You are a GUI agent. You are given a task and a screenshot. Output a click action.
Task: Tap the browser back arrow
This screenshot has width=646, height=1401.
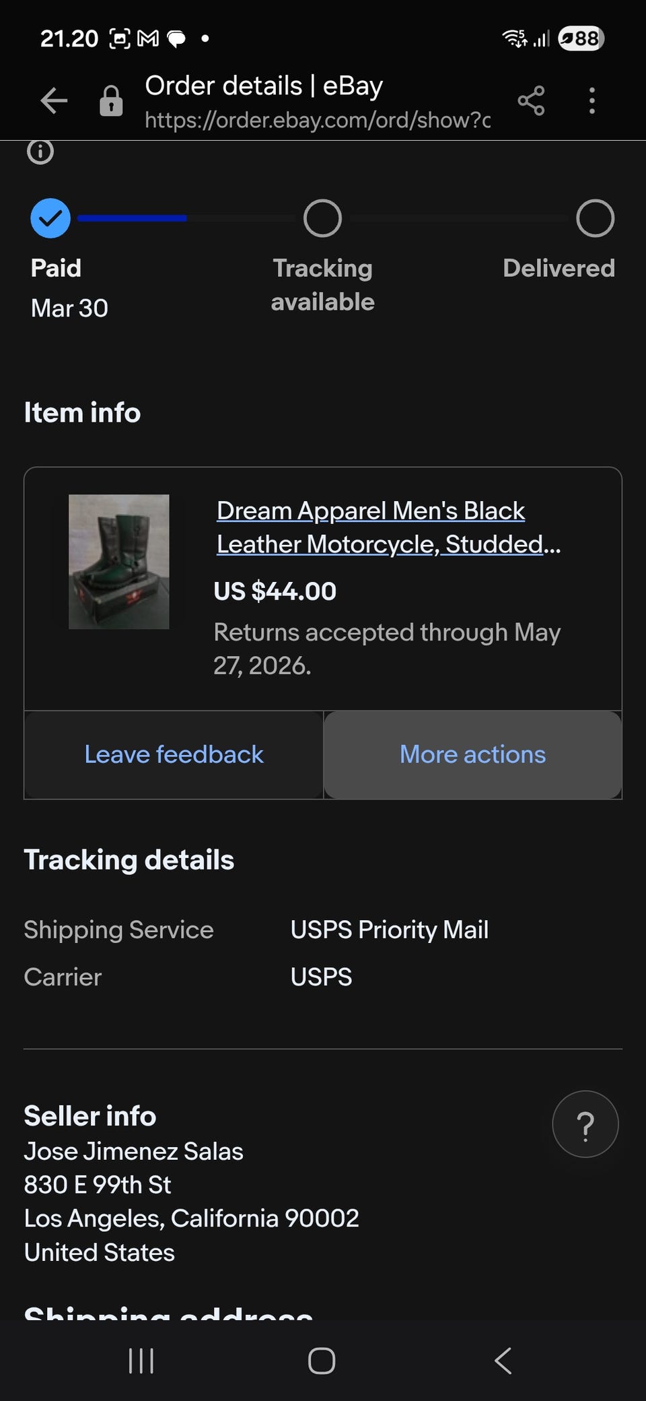54,101
